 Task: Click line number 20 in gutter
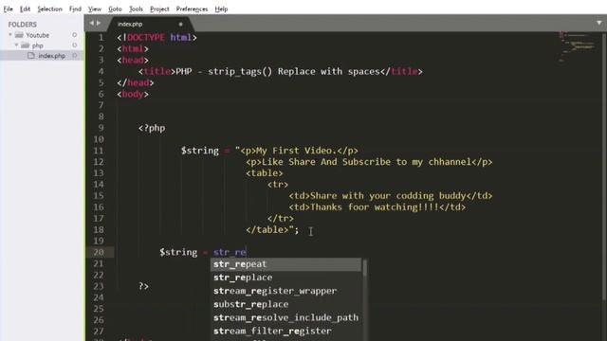pyautogui.click(x=99, y=253)
